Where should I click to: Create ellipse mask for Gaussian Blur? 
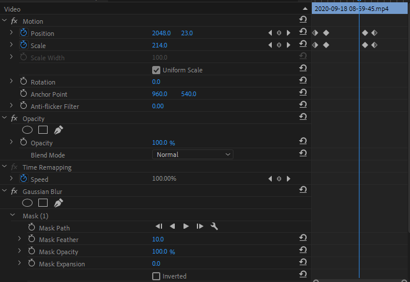pos(27,203)
